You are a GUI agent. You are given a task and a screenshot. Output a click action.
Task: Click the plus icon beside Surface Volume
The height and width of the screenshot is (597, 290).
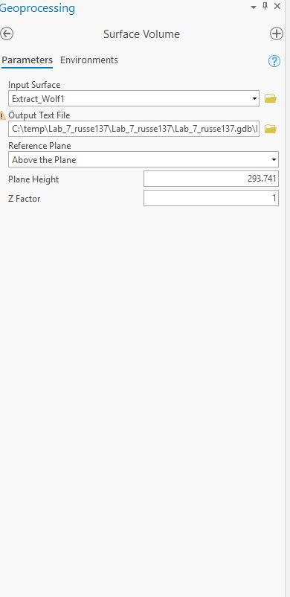point(277,34)
